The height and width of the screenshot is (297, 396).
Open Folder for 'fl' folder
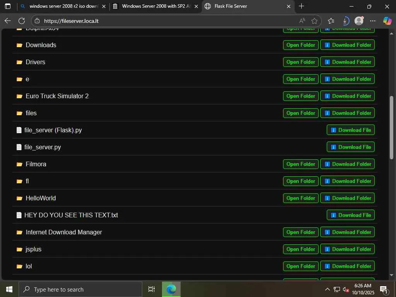pos(301,181)
